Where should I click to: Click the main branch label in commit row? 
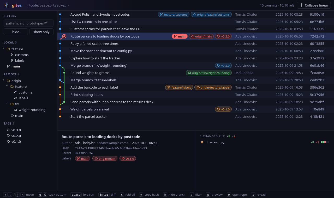point(180,36)
